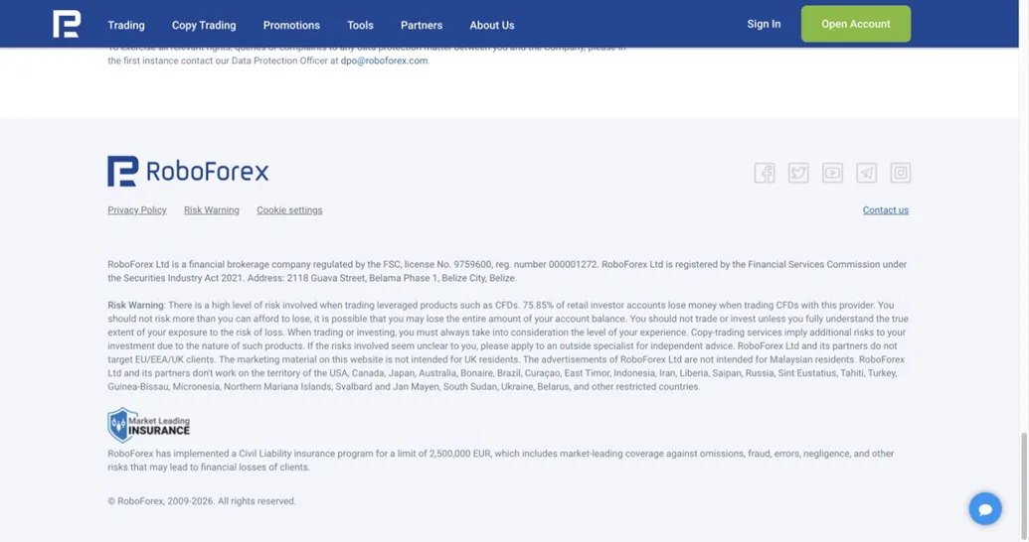This screenshot has height=542, width=1029.
Task: Open the Cookie settings link
Action: pos(289,210)
